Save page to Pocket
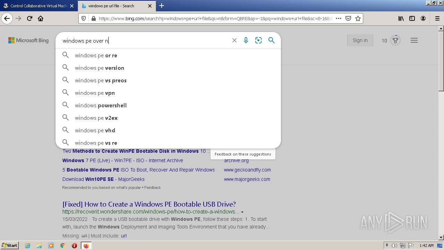This screenshot has height=250, width=444. click(x=348, y=18)
